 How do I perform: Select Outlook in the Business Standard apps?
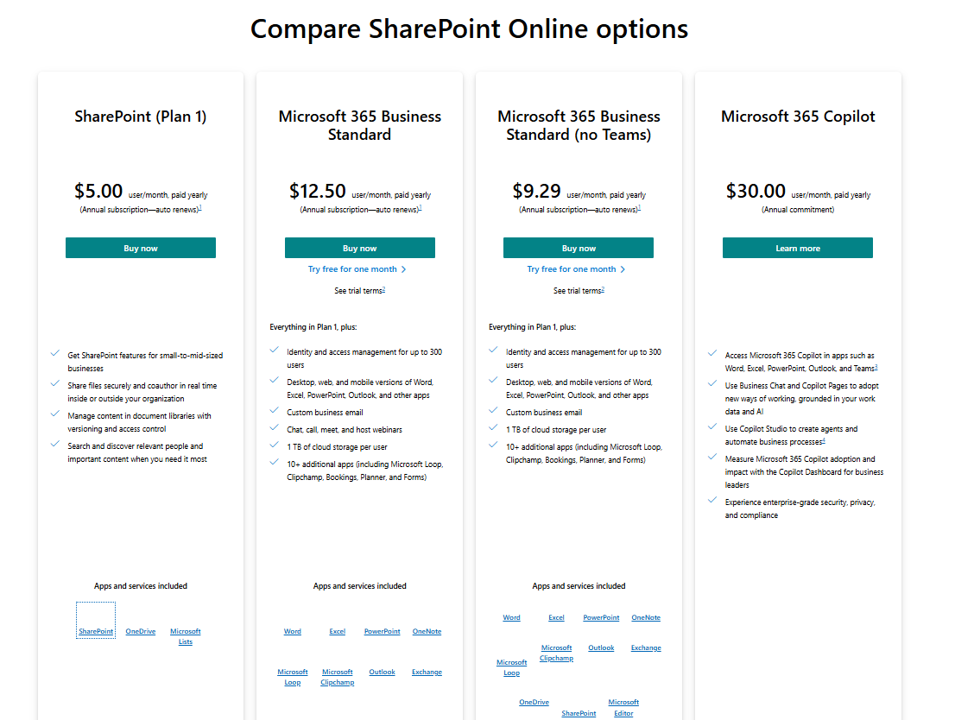(x=382, y=671)
